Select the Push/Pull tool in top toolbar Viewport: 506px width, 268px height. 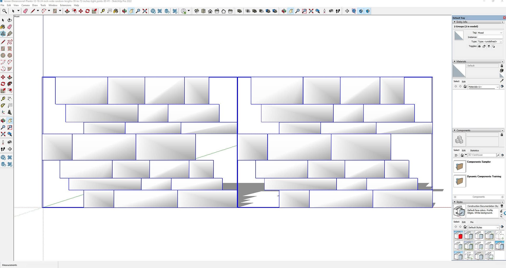click(67, 11)
